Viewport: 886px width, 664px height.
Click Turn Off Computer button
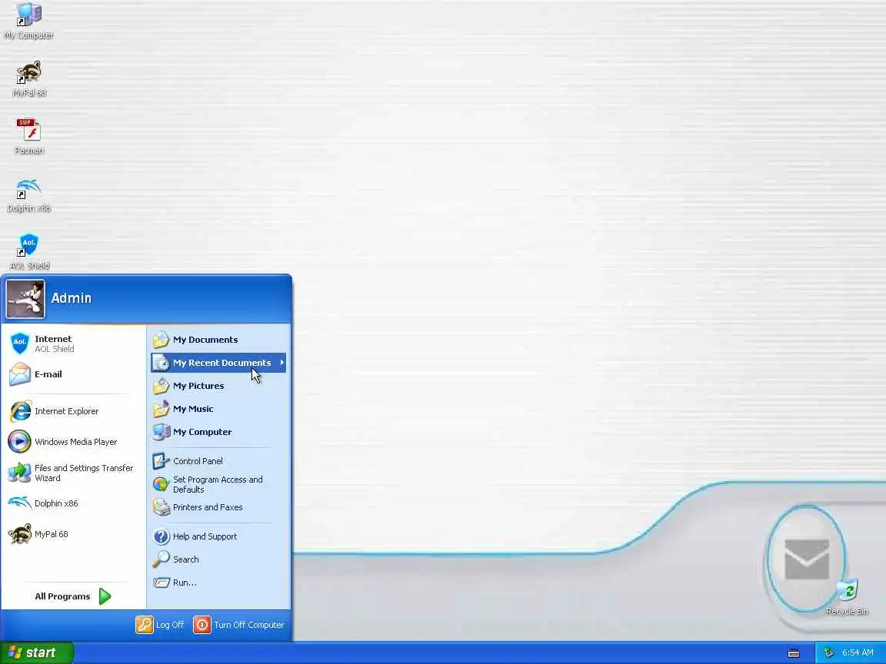[x=239, y=625]
